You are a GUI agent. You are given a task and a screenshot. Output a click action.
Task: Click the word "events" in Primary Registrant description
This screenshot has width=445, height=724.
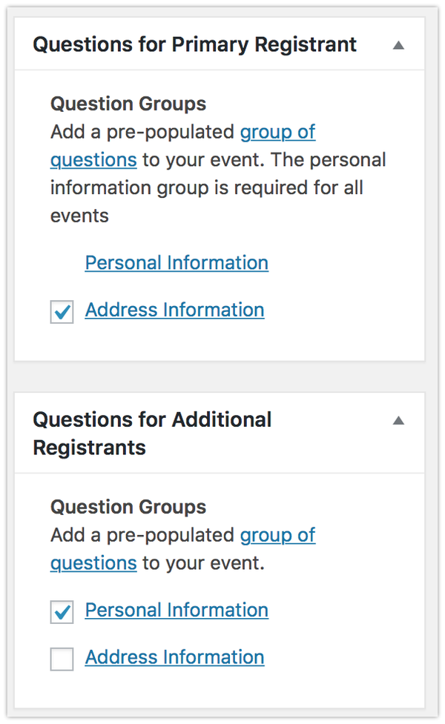click(x=79, y=216)
